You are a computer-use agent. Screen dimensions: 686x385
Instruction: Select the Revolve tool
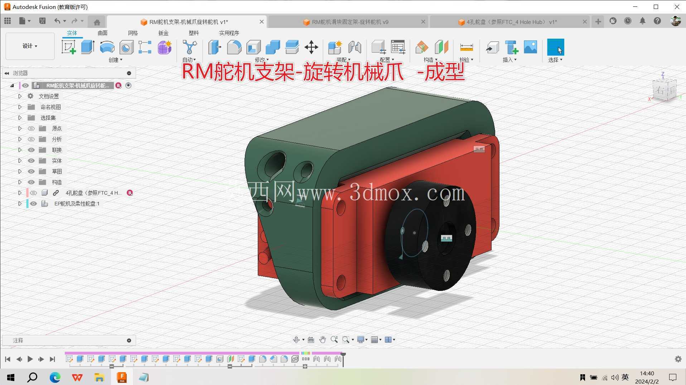107,47
